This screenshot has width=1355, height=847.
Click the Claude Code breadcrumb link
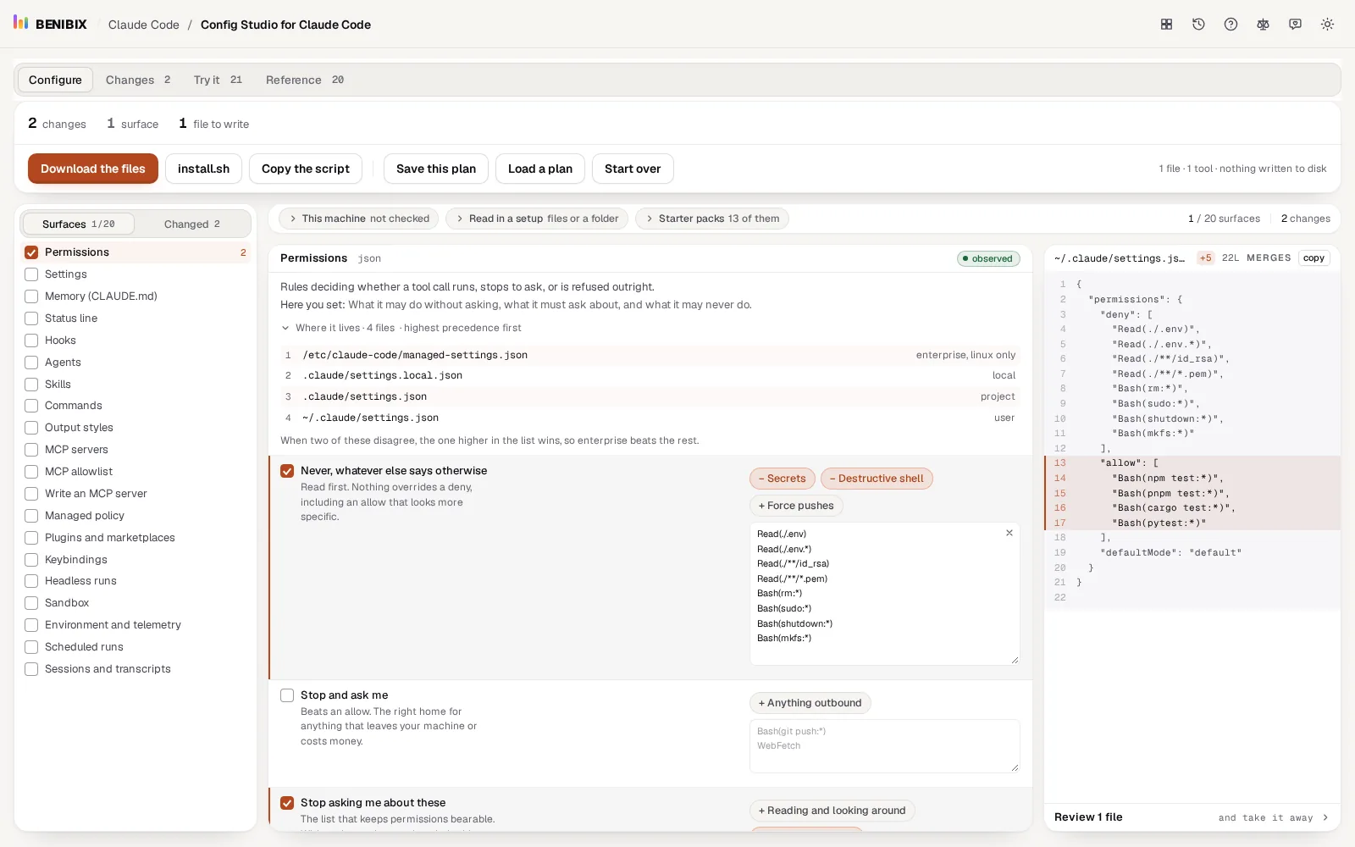click(x=144, y=25)
